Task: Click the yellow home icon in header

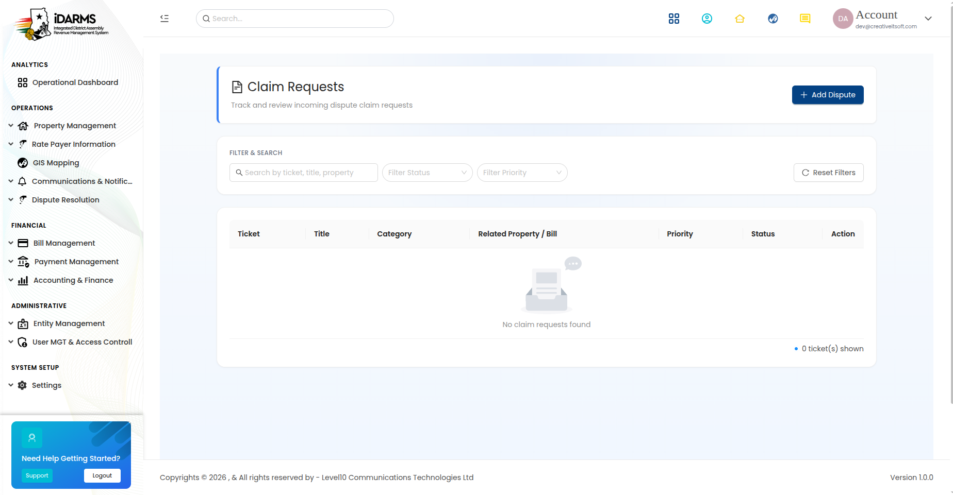Action: tap(740, 19)
